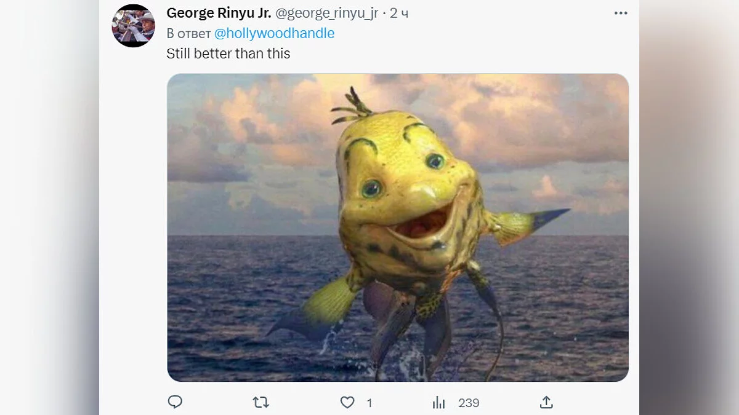Follow the @hollywoodhandle mention link

click(274, 33)
